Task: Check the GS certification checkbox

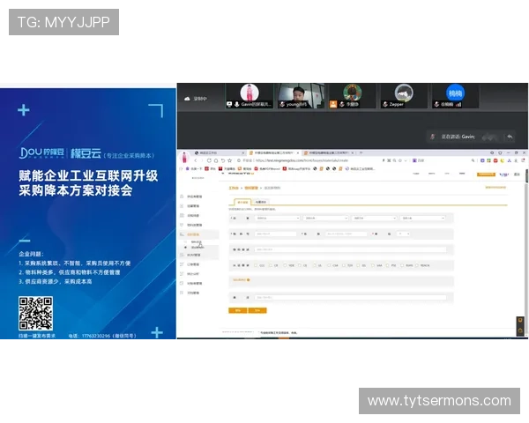Action: pyautogui.click(x=358, y=265)
